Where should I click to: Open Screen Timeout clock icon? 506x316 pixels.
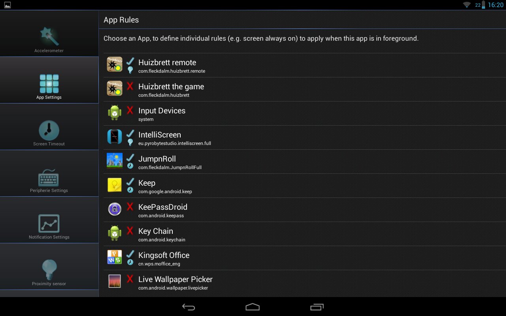coord(49,130)
